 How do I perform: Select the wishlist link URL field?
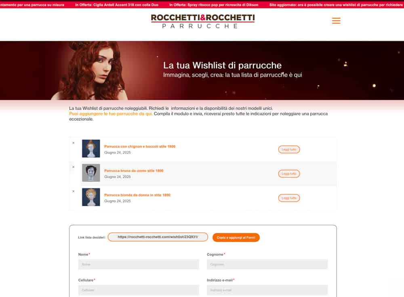(x=158, y=237)
